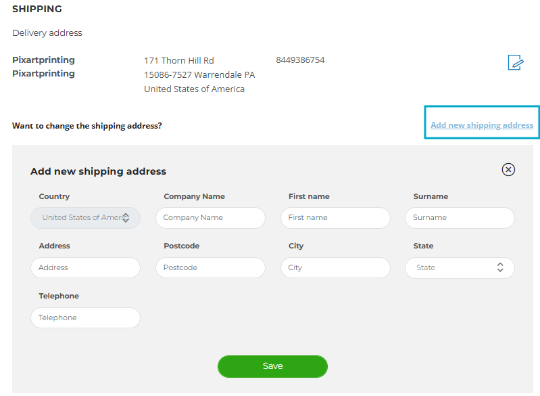The width and height of the screenshot is (540, 396).
Task: Click into the Address field
Action: pos(85,267)
